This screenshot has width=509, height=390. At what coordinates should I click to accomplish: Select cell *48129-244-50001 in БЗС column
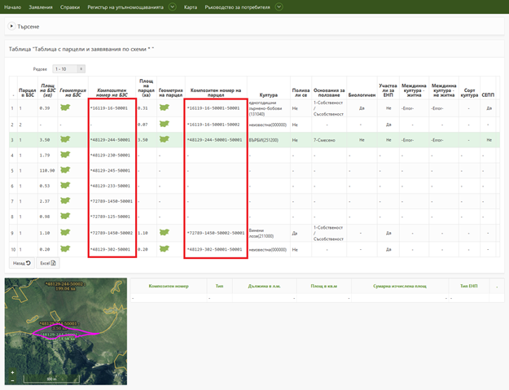tap(110, 140)
